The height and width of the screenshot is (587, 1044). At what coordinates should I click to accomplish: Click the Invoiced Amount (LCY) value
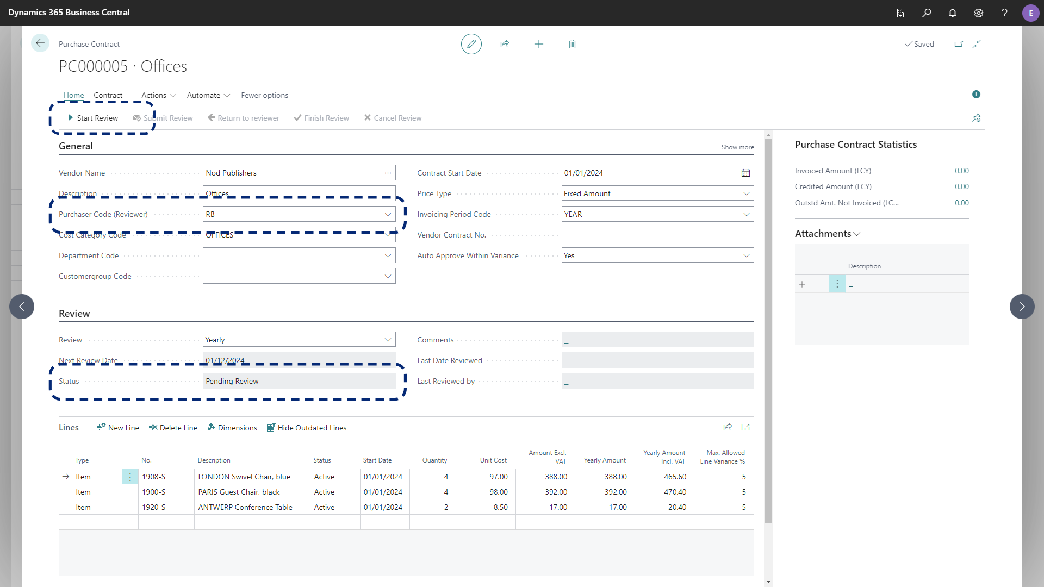point(961,171)
